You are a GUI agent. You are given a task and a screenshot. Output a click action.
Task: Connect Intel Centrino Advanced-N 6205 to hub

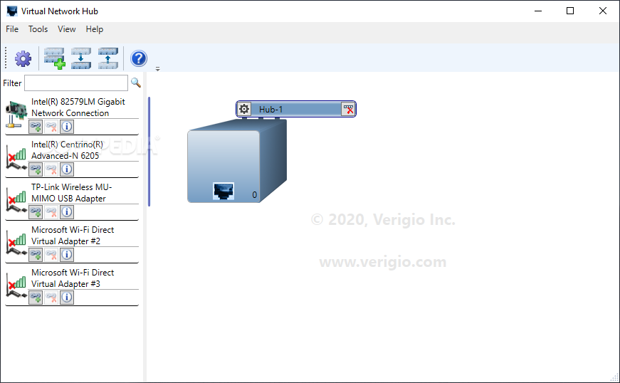point(36,169)
